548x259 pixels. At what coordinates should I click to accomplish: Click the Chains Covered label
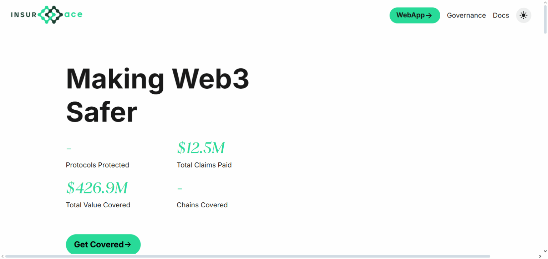click(202, 205)
